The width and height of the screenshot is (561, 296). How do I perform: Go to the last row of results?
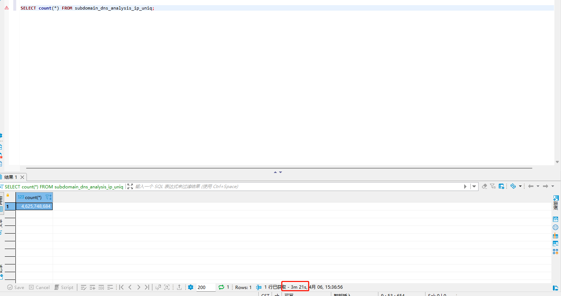click(147, 287)
